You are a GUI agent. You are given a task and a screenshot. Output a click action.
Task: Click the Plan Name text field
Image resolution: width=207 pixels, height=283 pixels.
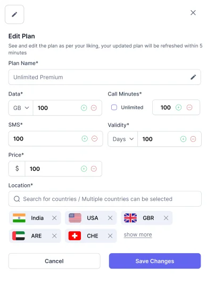[x=105, y=77]
